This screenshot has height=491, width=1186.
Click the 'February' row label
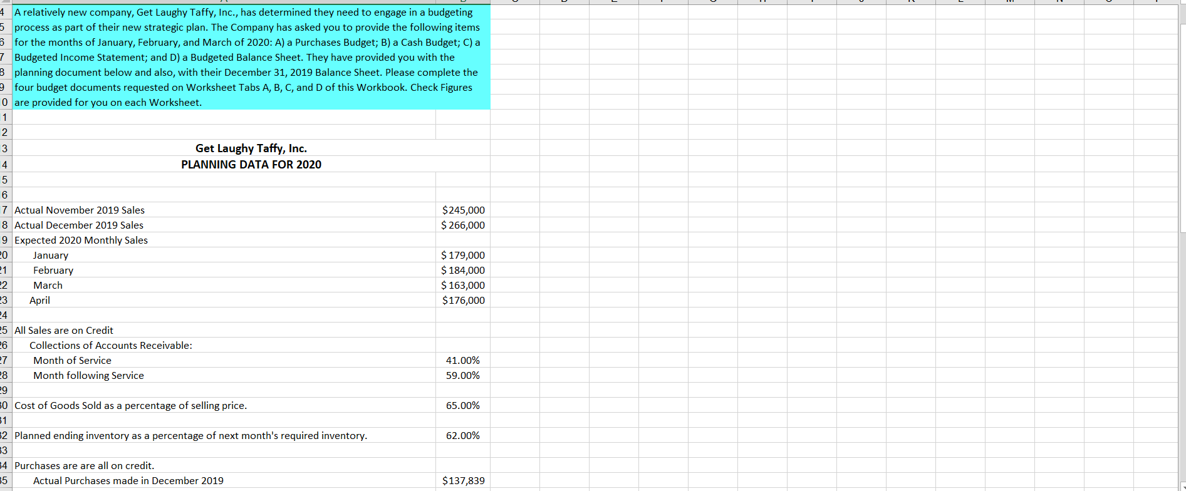click(x=53, y=270)
